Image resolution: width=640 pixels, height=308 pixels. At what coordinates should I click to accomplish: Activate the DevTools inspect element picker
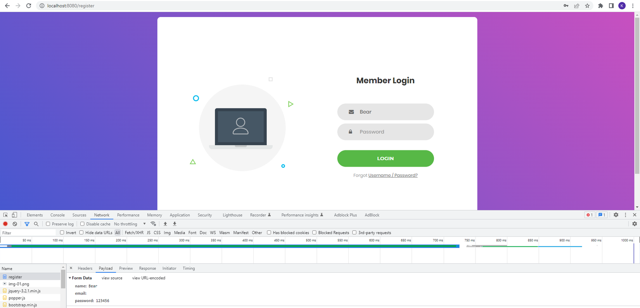(x=5, y=215)
